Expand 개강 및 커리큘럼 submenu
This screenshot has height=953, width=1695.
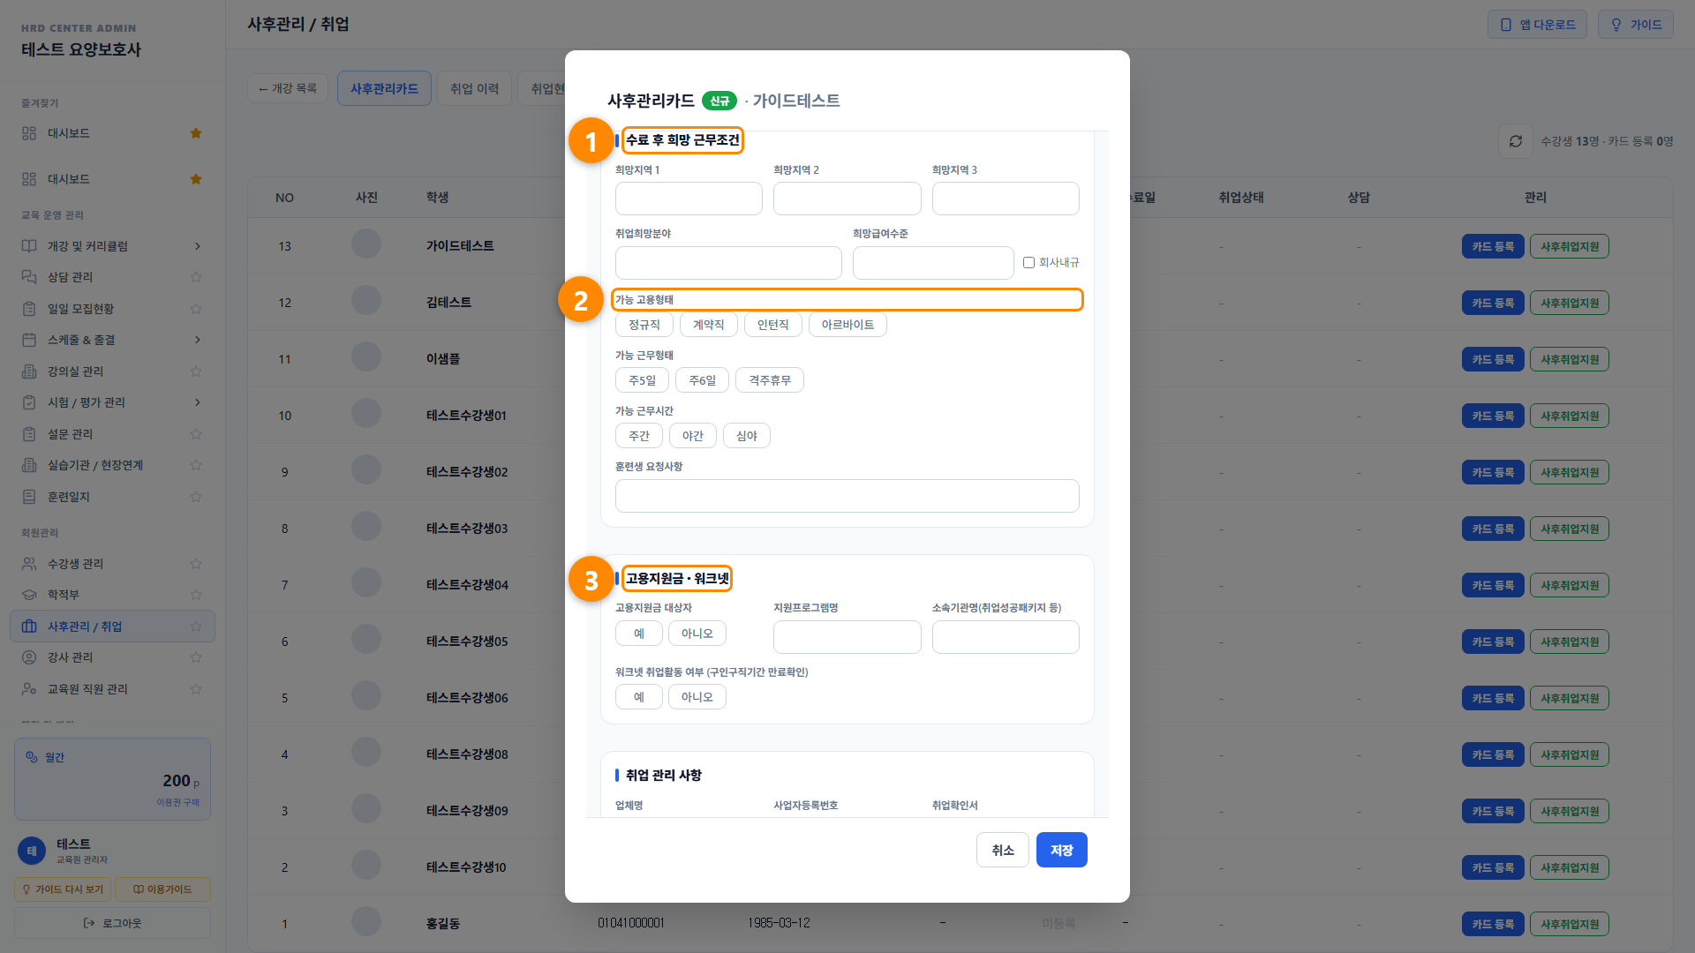(x=197, y=246)
